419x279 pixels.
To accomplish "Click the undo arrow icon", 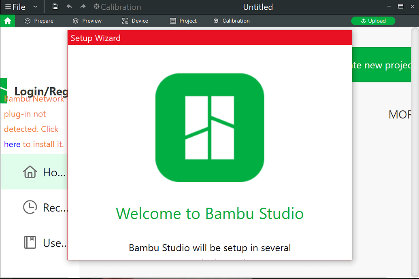I will pos(69,6).
